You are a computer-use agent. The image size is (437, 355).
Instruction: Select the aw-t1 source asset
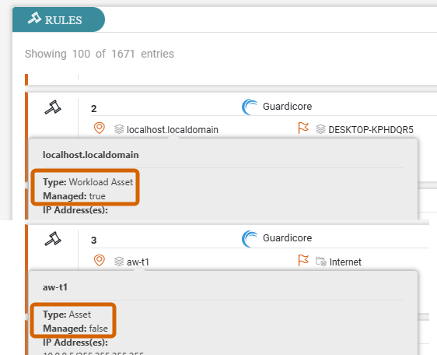[138, 262]
